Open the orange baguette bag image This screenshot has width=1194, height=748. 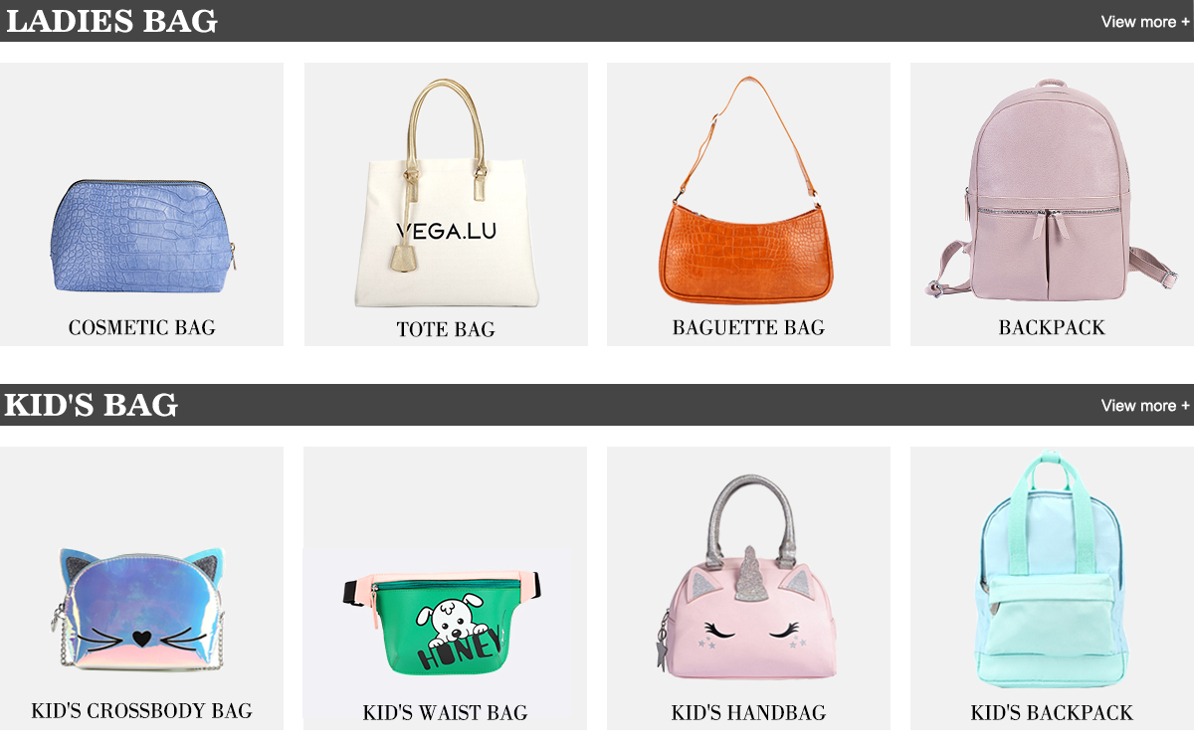point(748,189)
